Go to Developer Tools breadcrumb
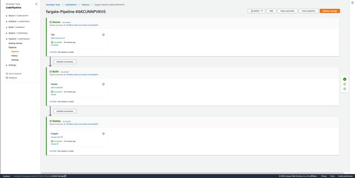Viewport: 355px width, 178px height. (x=53, y=5)
